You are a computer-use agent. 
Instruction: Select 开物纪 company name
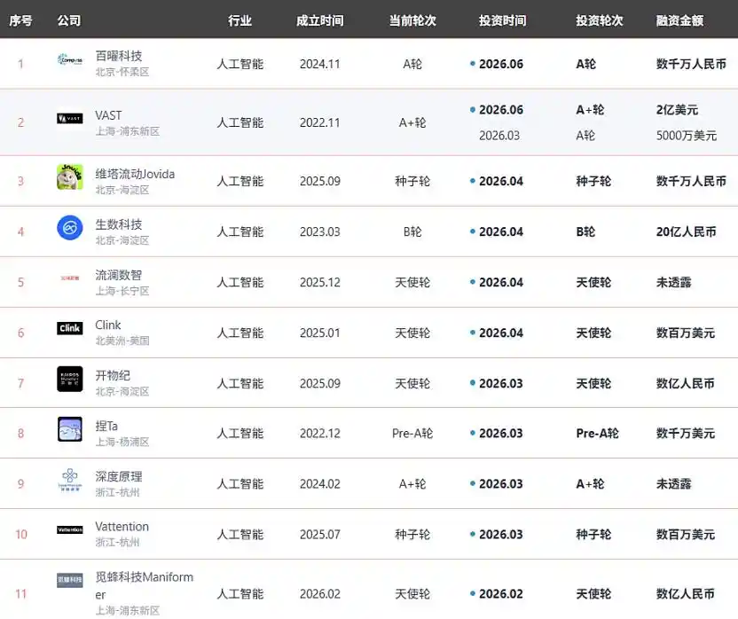(113, 376)
